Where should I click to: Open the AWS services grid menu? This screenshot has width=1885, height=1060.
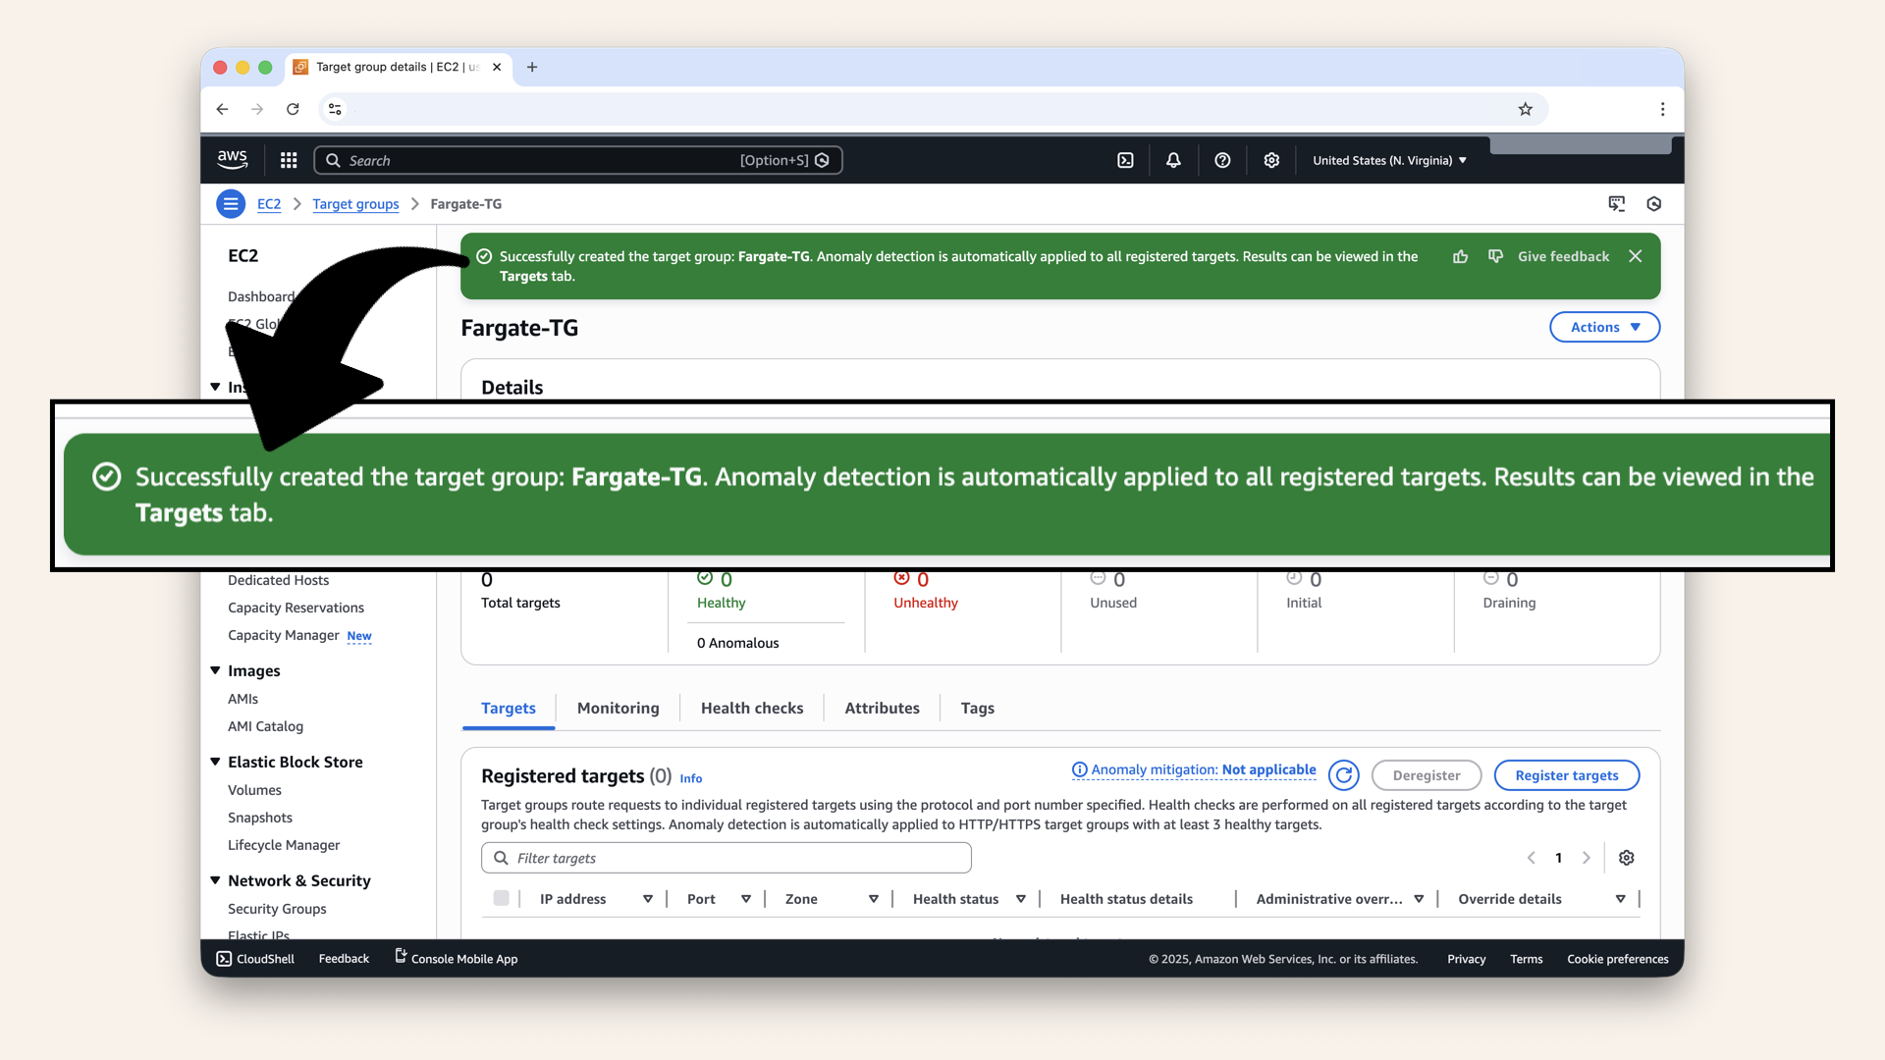point(289,160)
